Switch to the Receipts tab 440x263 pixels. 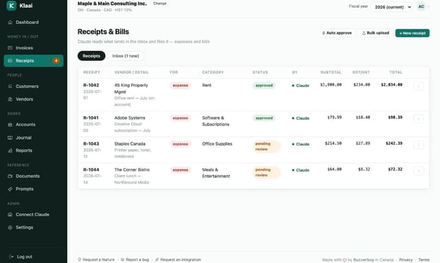pyautogui.click(x=91, y=56)
